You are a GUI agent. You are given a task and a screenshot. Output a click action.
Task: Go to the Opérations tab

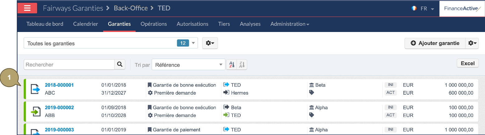(154, 24)
